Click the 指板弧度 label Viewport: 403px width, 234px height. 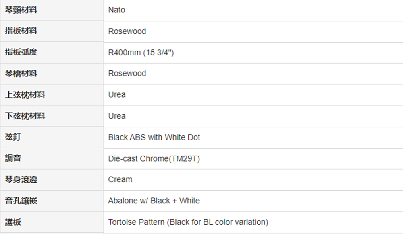point(21,52)
